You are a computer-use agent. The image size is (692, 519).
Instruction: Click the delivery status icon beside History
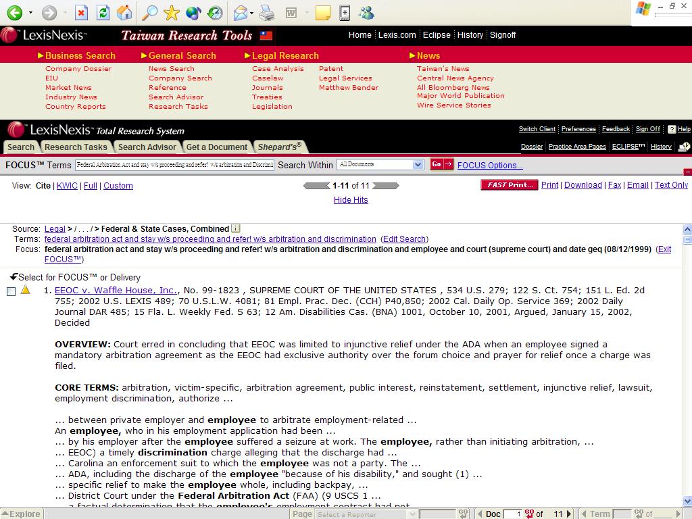pos(684,147)
